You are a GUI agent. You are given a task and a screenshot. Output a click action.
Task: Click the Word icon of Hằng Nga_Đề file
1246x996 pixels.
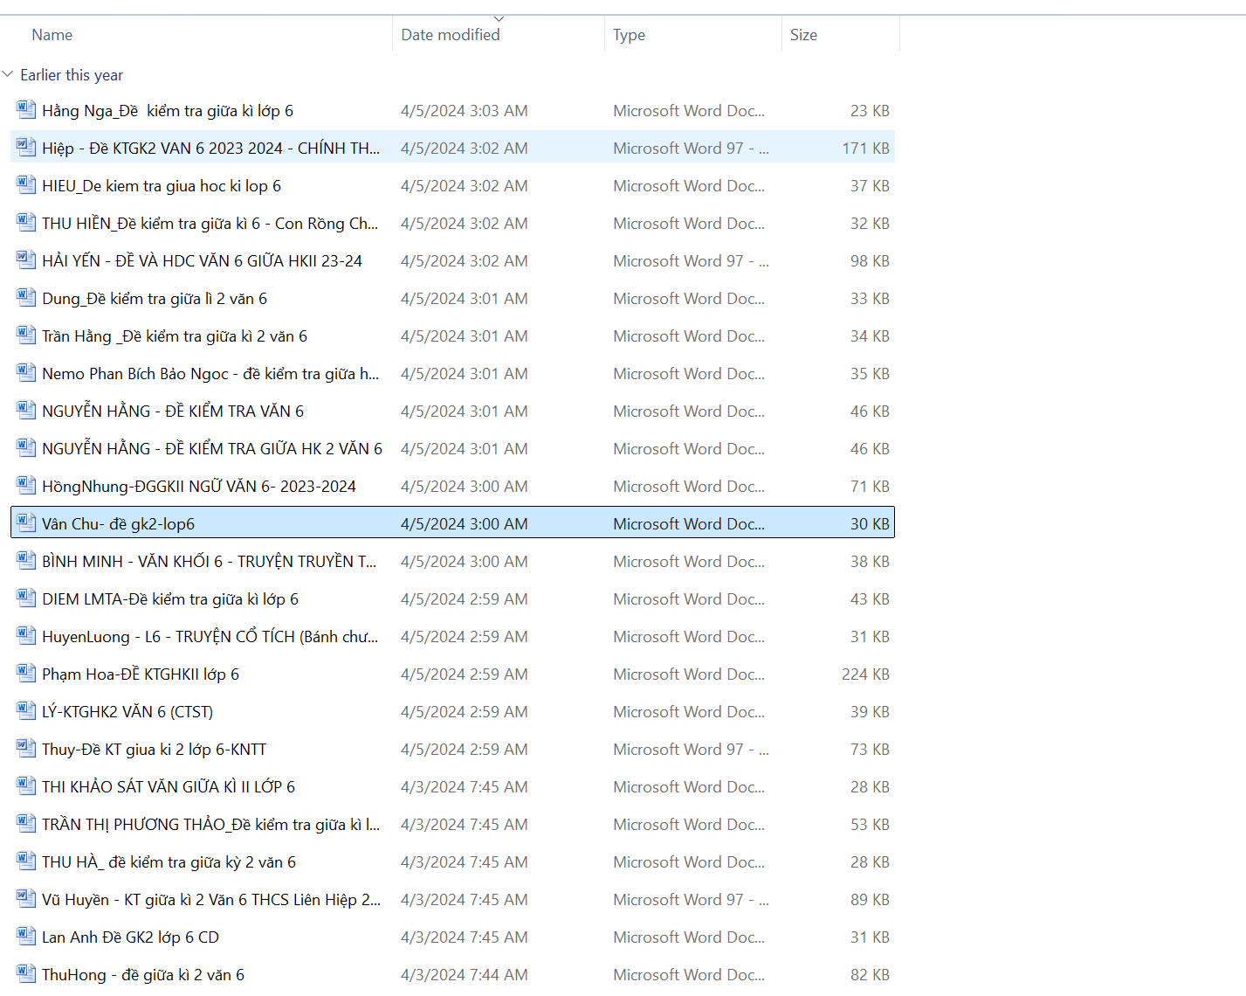click(26, 110)
